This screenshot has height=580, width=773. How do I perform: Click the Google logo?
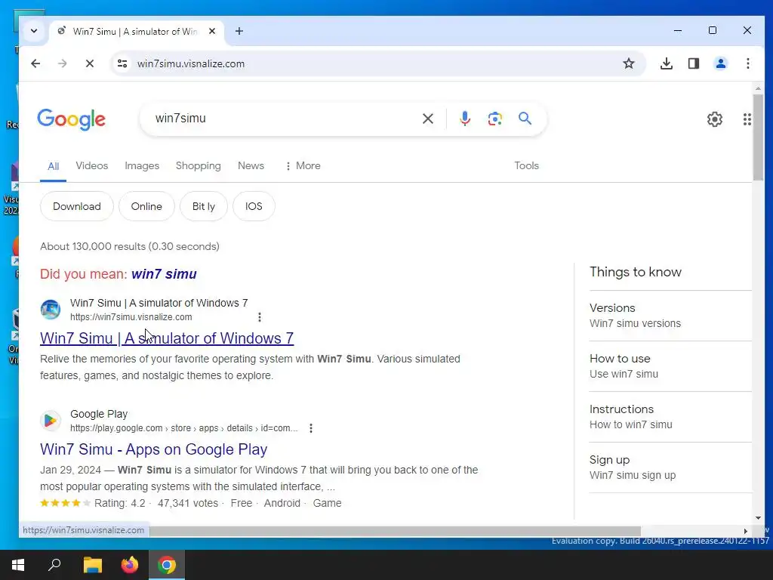pyautogui.click(x=72, y=119)
